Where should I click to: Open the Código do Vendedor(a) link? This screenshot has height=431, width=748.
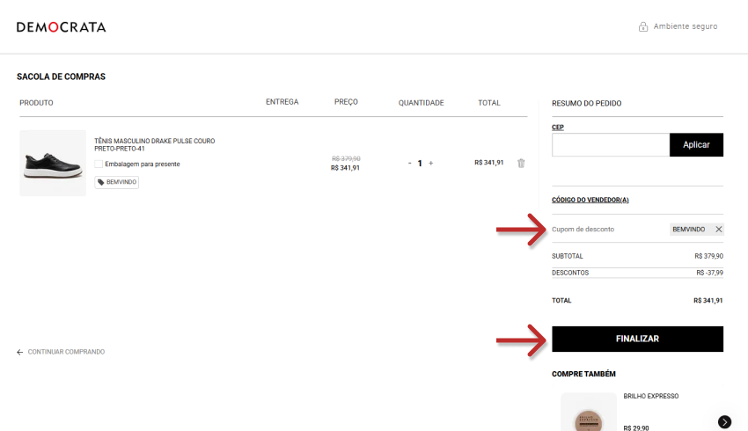[x=590, y=200]
